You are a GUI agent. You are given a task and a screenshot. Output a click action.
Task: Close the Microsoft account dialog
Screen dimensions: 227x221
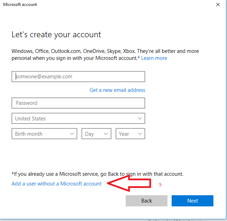[218, 5]
